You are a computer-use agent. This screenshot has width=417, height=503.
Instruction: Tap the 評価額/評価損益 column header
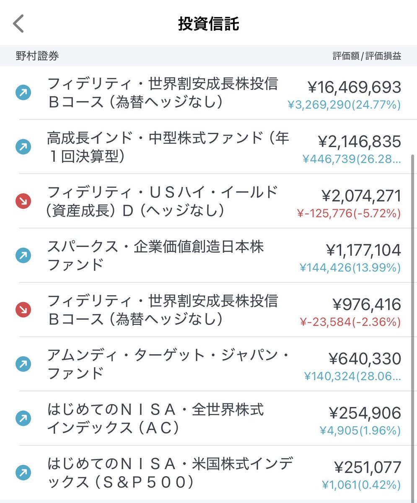pyautogui.click(x=367, y=56)
